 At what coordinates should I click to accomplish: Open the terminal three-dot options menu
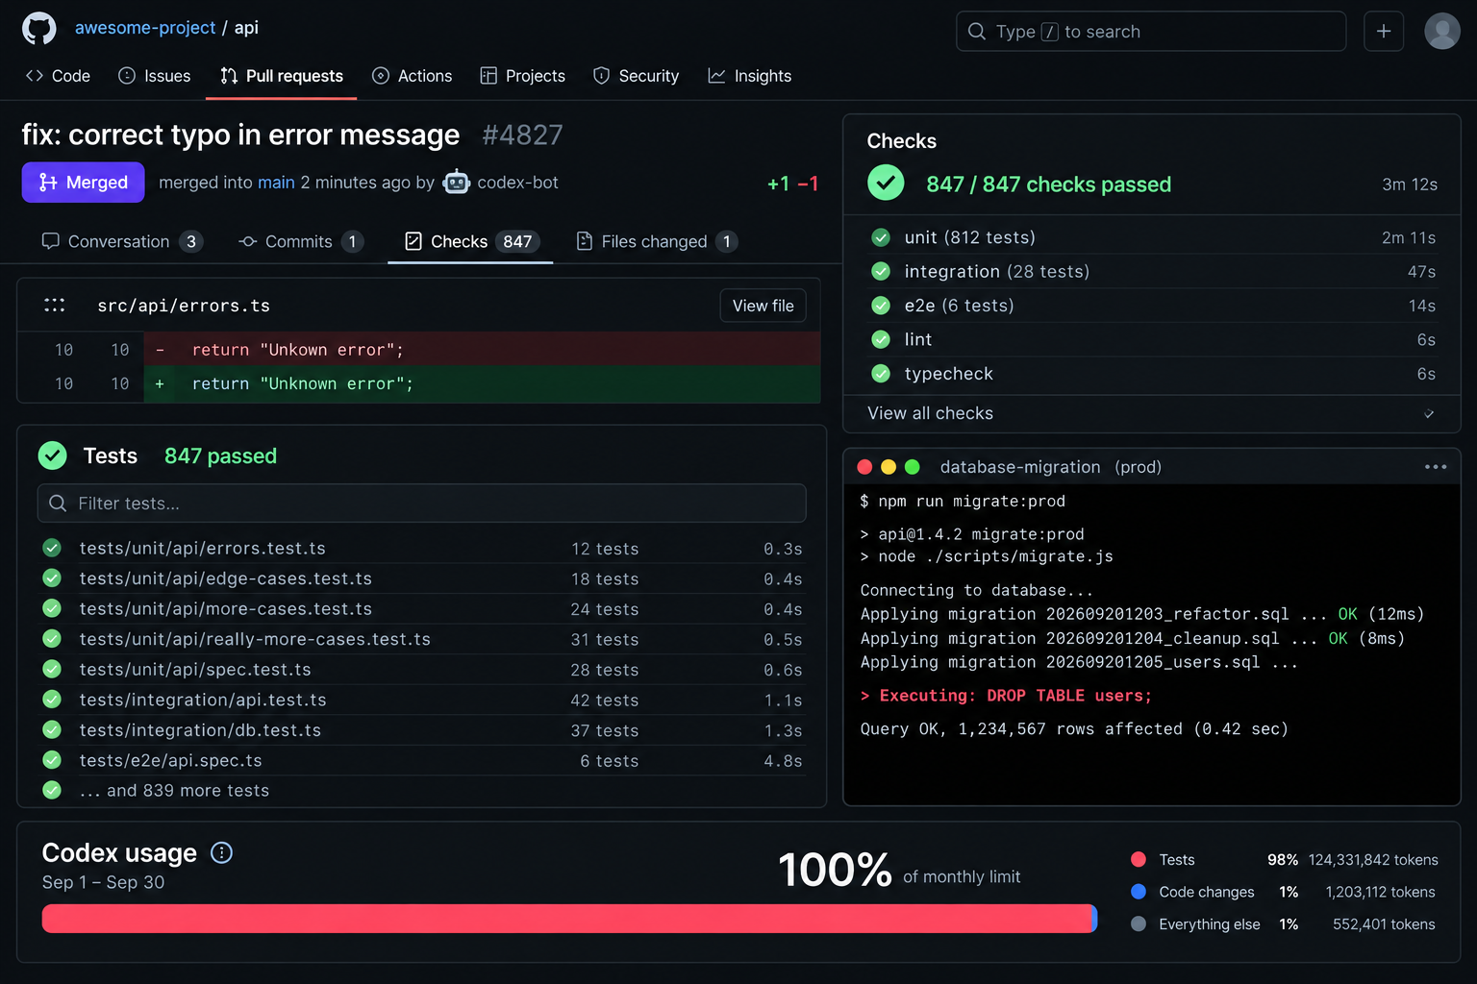(1436, 467)
